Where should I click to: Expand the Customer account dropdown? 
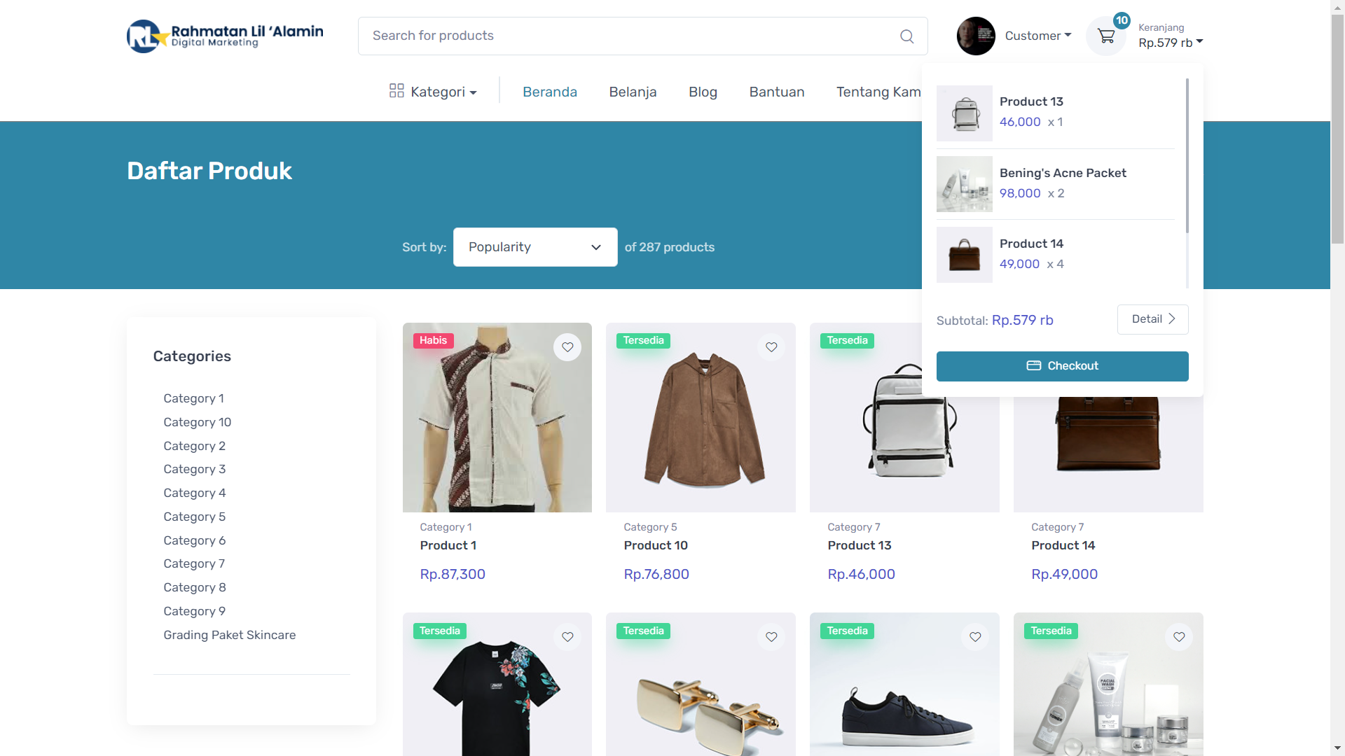1038,36
